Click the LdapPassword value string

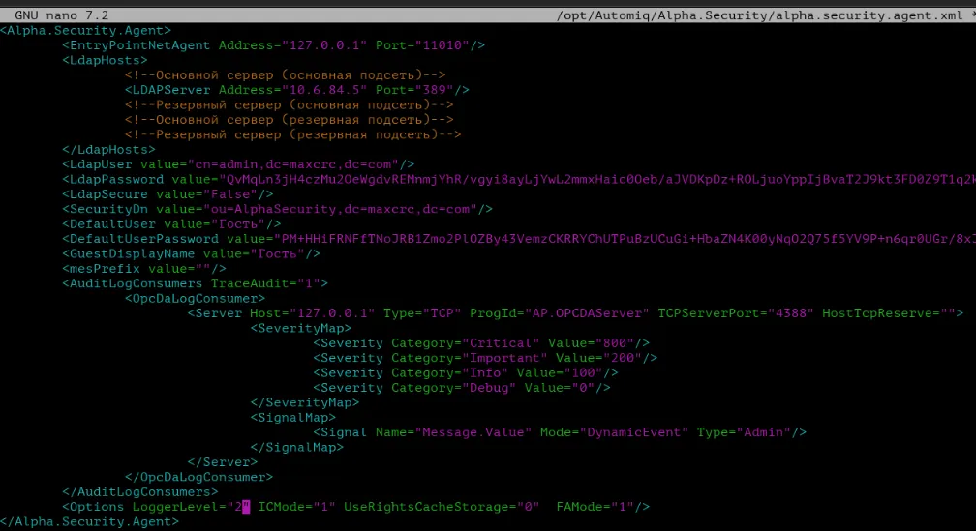[x=600, y=180]
